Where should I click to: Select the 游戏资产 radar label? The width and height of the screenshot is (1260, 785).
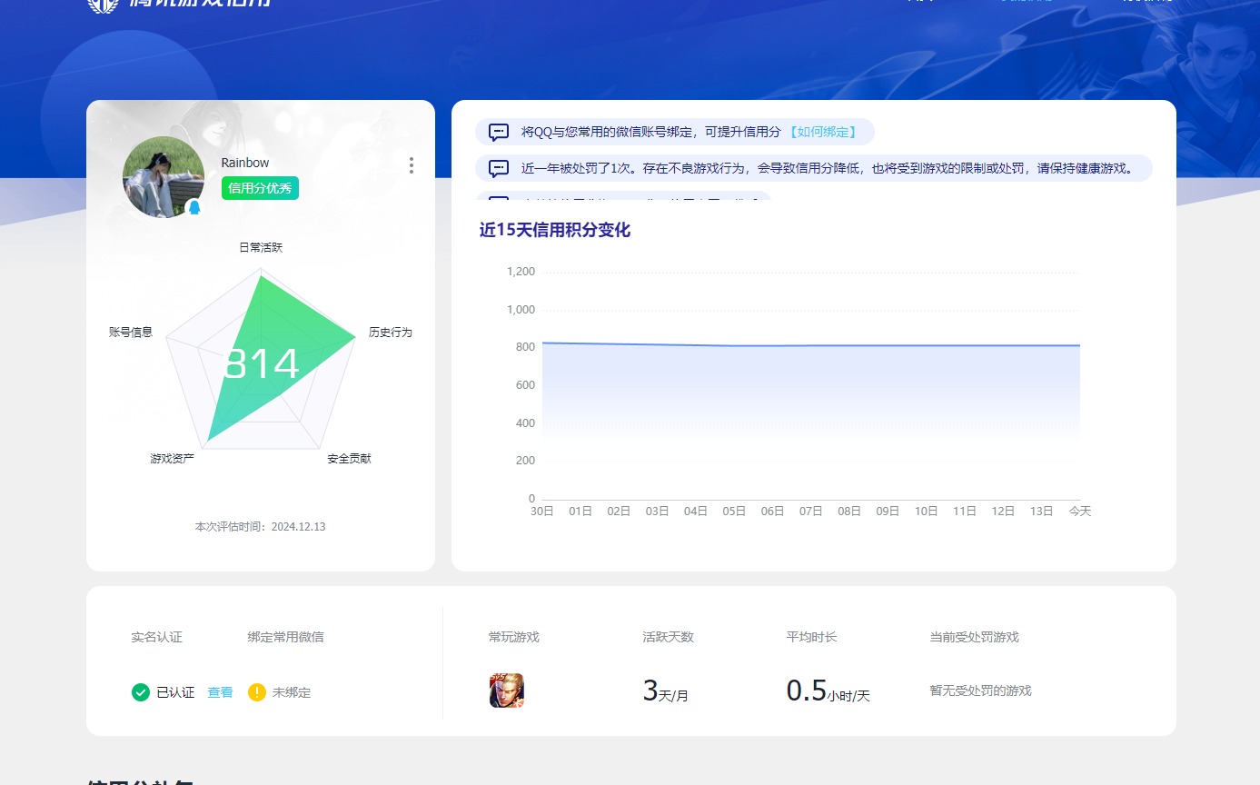click(x=173, y=459)
